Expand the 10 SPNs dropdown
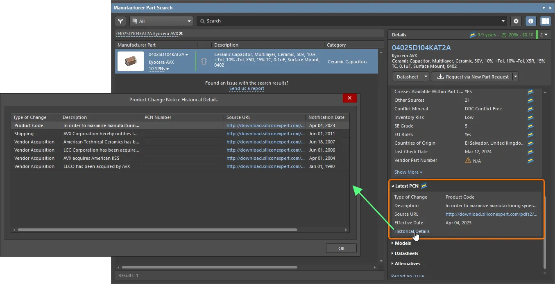Image resolution: width=555 pixels, height=284 pixels. pyautogui.click(x=159, y=69)
